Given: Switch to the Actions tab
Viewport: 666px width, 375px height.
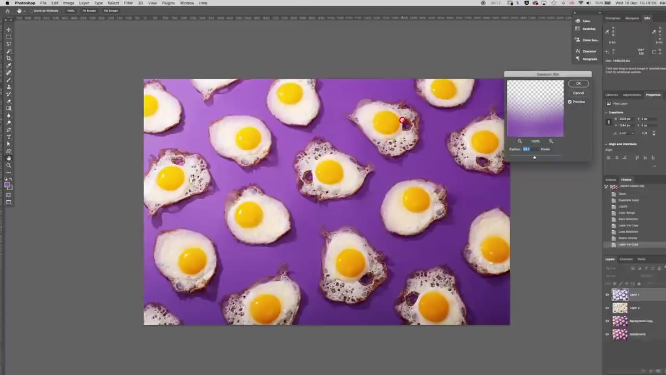Looking at the screenshot, I should pos(610,180).
